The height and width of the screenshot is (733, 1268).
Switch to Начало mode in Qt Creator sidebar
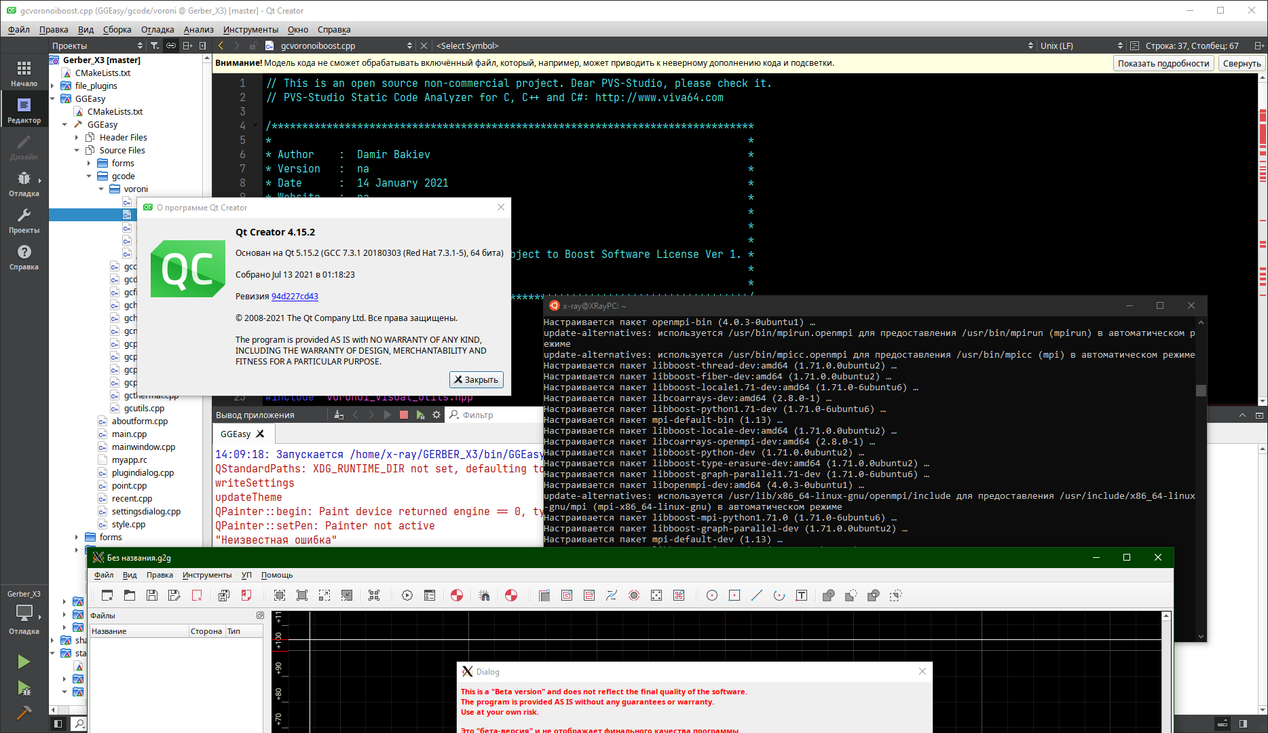pyautogui.click(x=24, y=73)
